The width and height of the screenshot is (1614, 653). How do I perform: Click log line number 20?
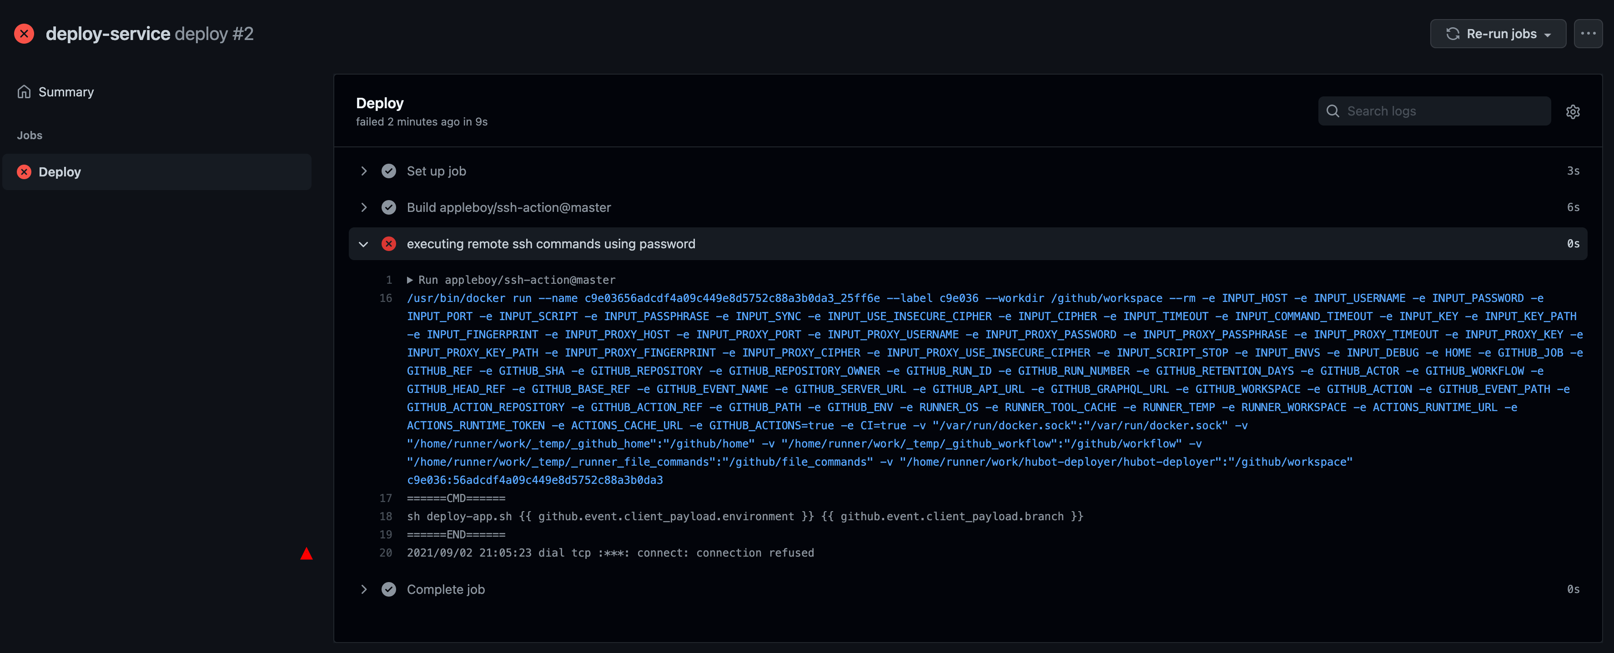tap(385, 553)
